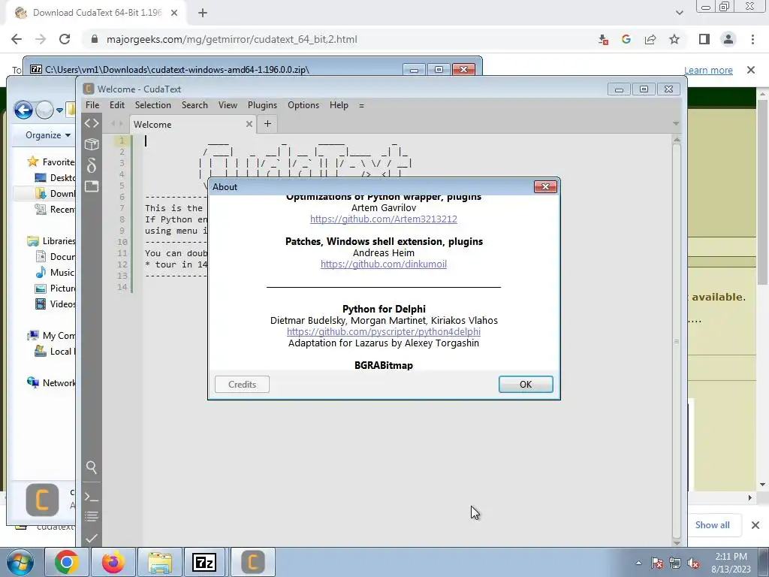Open the Organize dropdown in Explorer
The height and width of the screenshot is (577, 769).
pyautogui.click(x=47, y=135)
